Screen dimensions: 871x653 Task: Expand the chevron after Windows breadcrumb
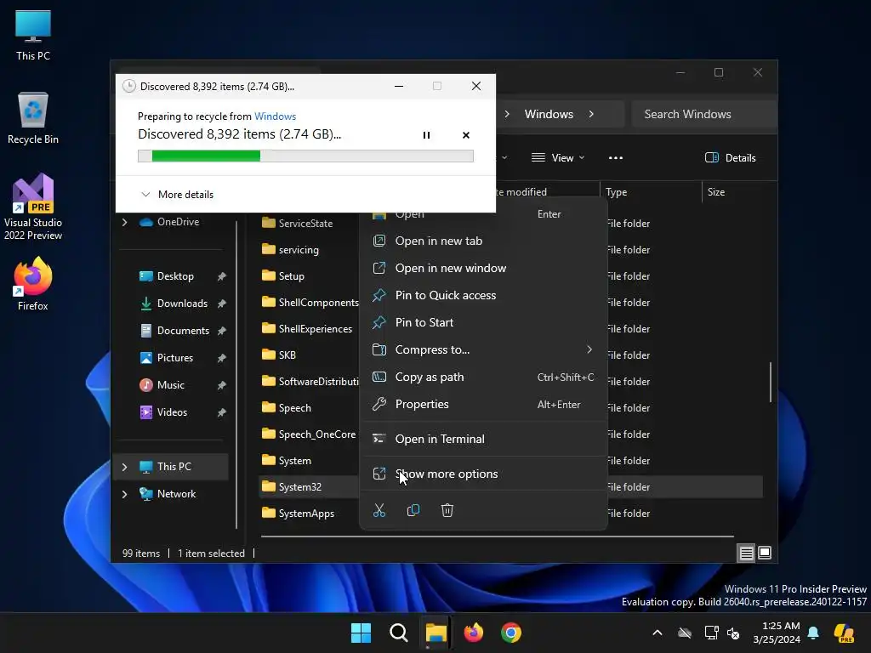(591, 115)
